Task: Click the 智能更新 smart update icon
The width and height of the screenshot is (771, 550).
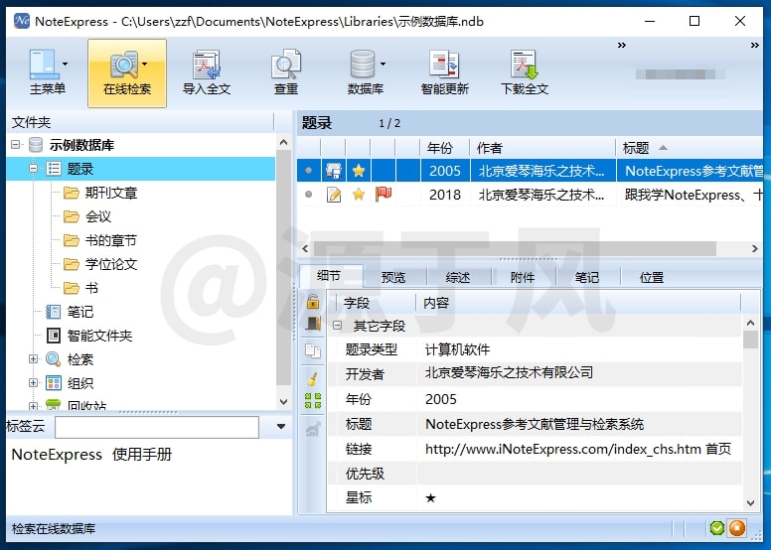Action: pyautogui.click(x=444, y=64)
